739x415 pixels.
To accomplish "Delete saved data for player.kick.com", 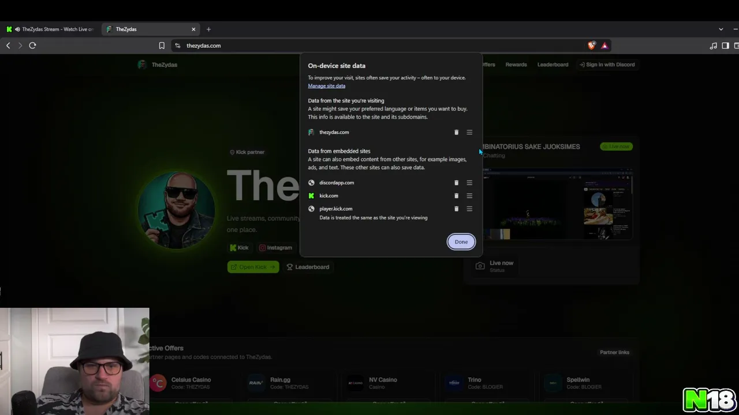I will pos(456,209).
